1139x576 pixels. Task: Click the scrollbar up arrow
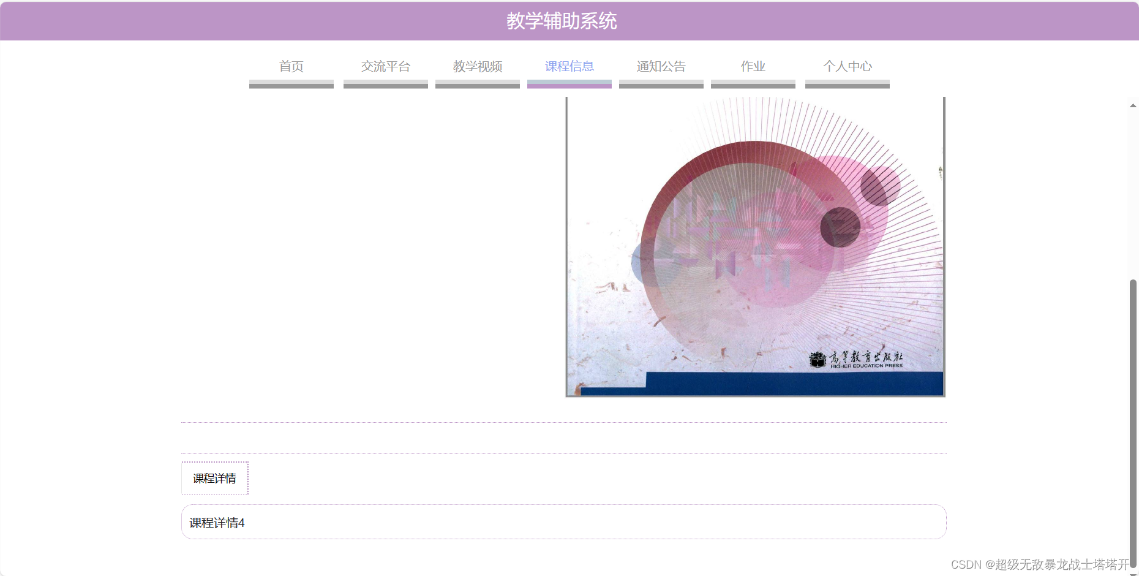pos(1133,105)
